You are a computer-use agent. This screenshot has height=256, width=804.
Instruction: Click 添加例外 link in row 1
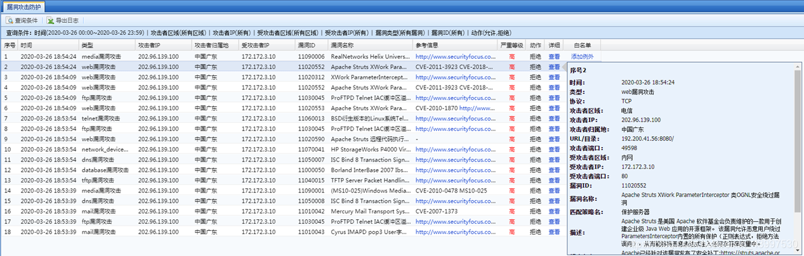582,56
